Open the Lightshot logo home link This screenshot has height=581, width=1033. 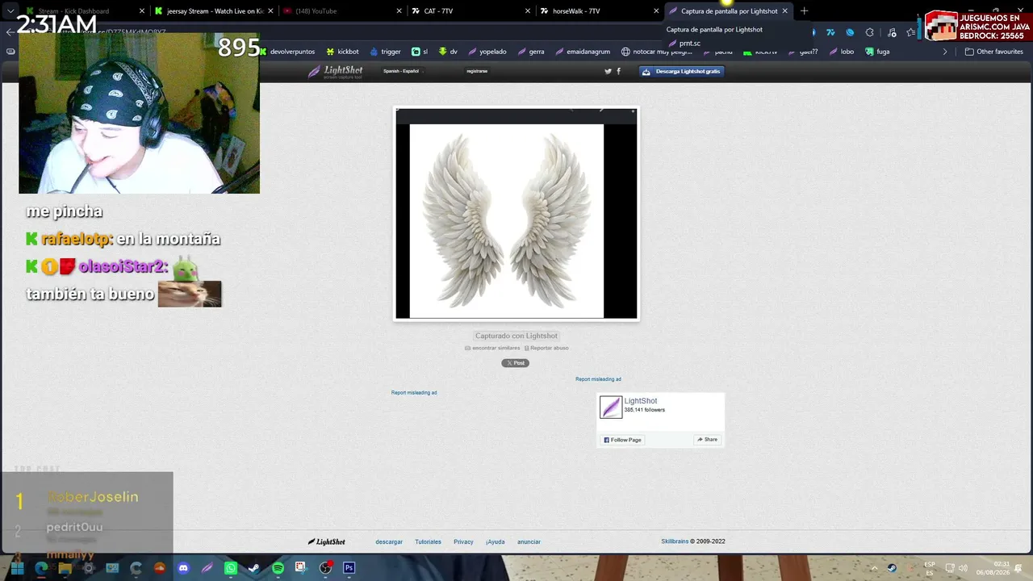tap(336, 72)
